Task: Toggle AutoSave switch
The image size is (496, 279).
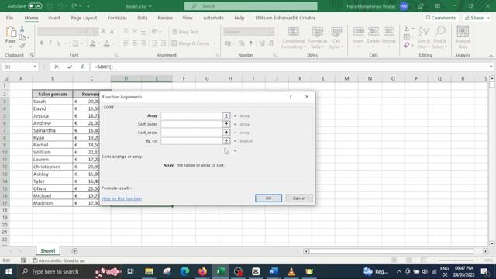Action: (35, 6)
